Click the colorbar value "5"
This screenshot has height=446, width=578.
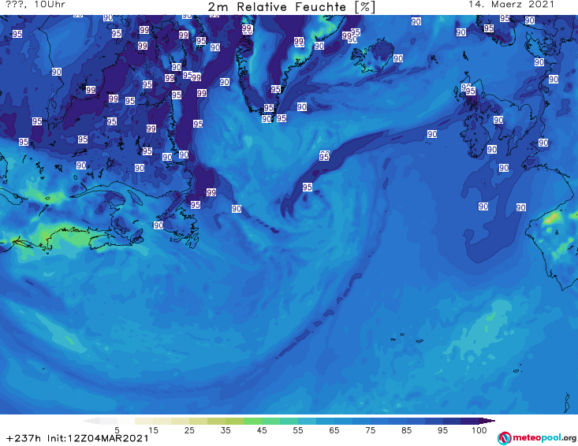click(117, 430)
